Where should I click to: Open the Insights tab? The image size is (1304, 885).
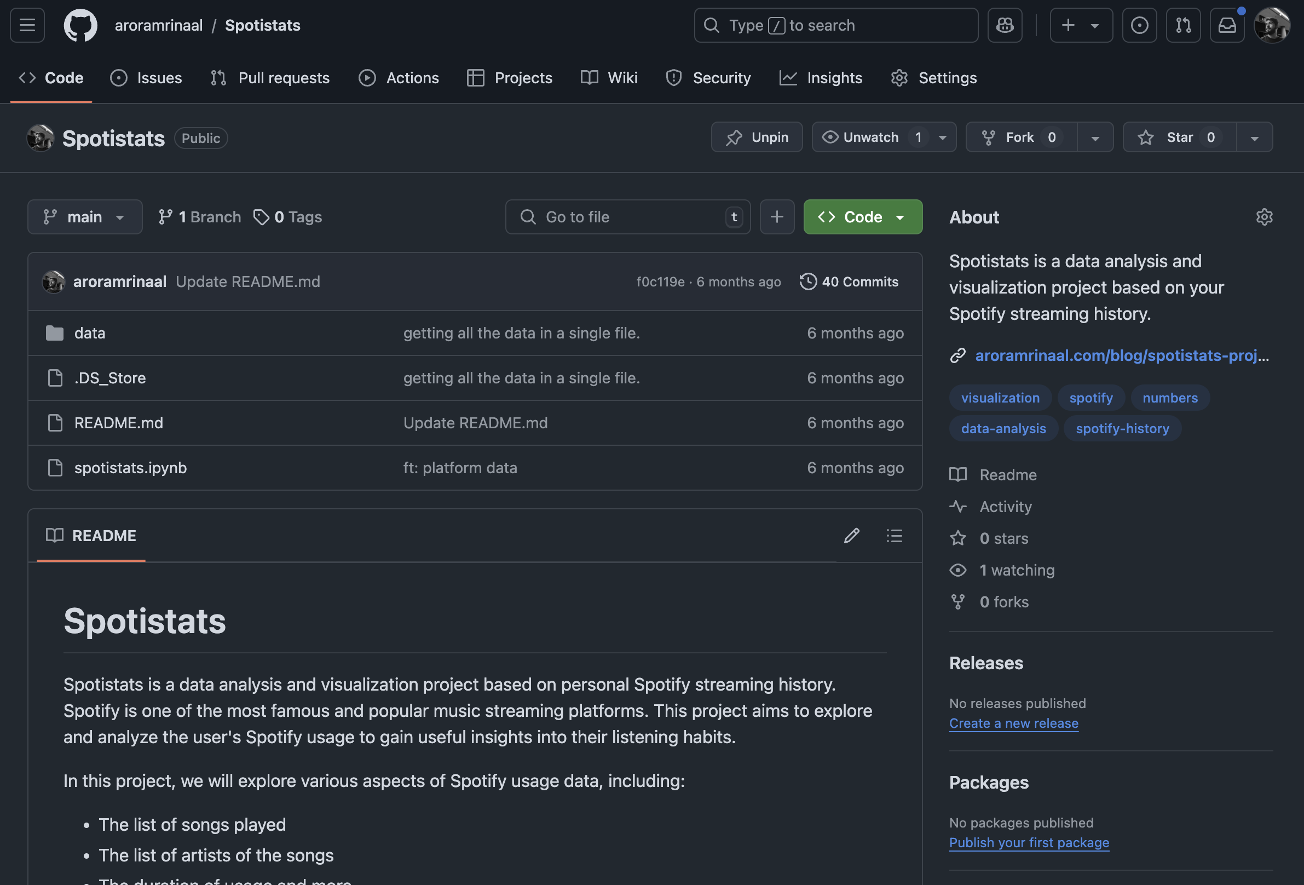pyautogui.click(x=821, y=77)
